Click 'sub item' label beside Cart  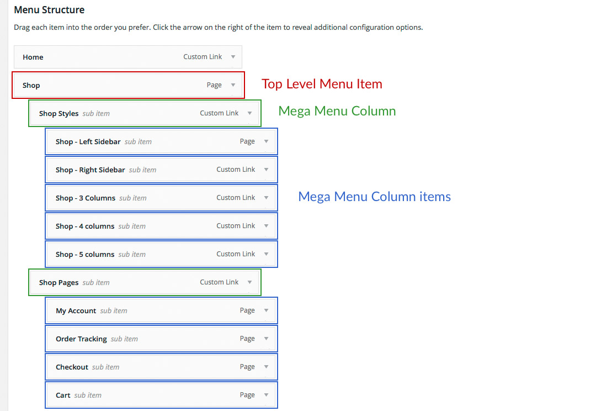88,395
